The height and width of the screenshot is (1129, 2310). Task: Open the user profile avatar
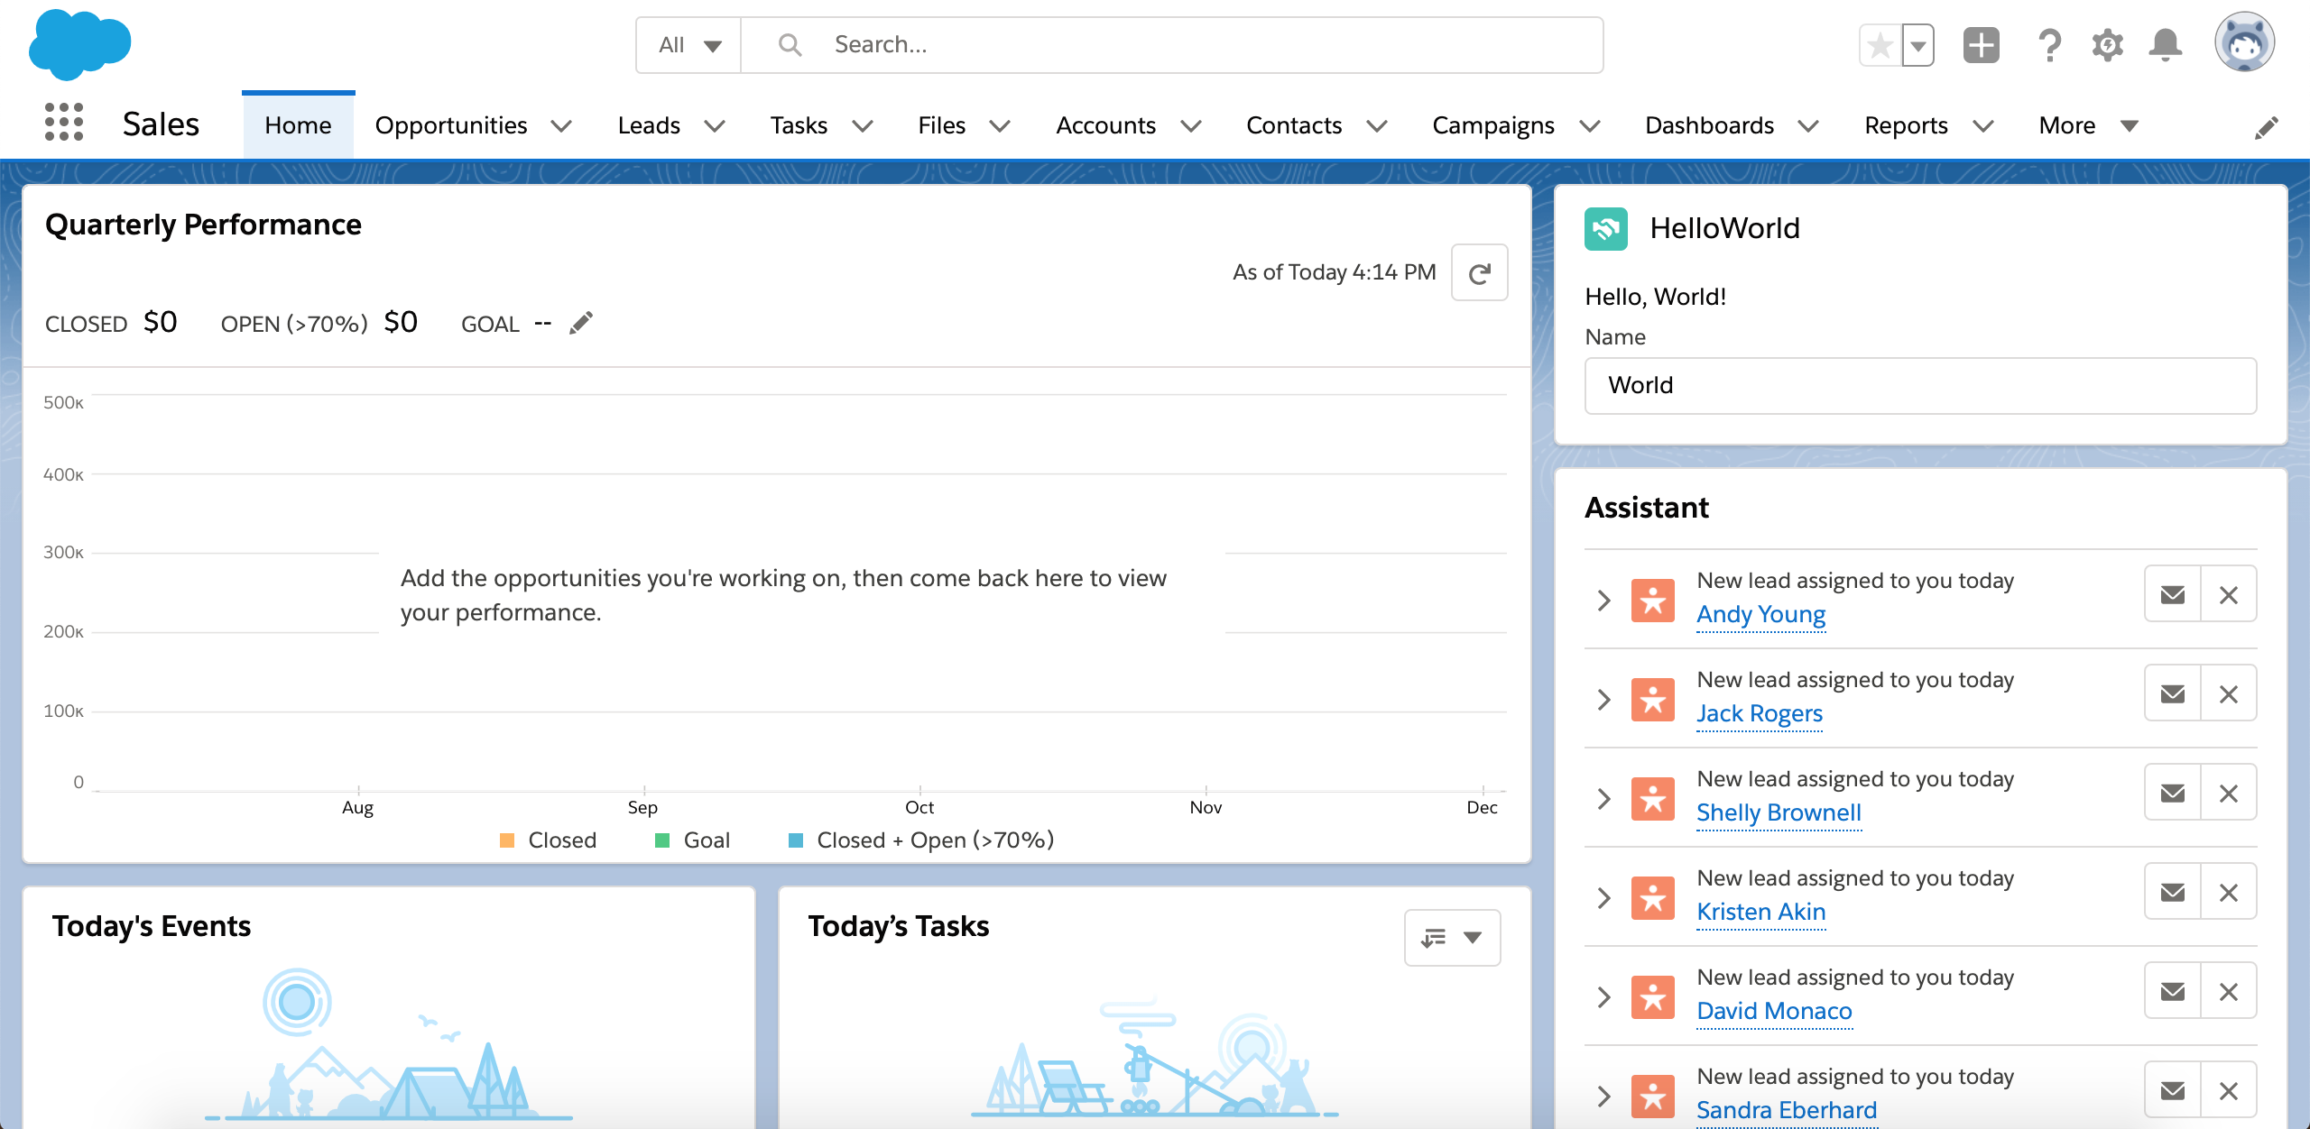coord(2244,41)
